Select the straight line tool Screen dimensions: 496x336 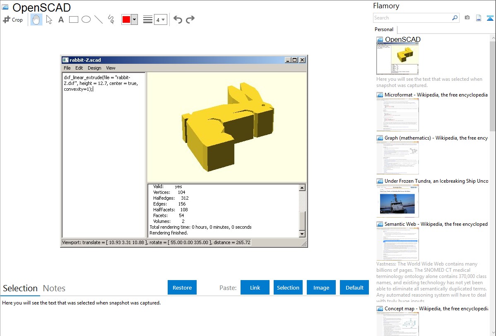tap(99, 19)
